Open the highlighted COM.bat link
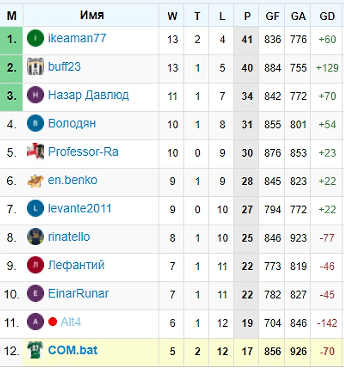This screenshot has width=344, height=371. (73, 350)
